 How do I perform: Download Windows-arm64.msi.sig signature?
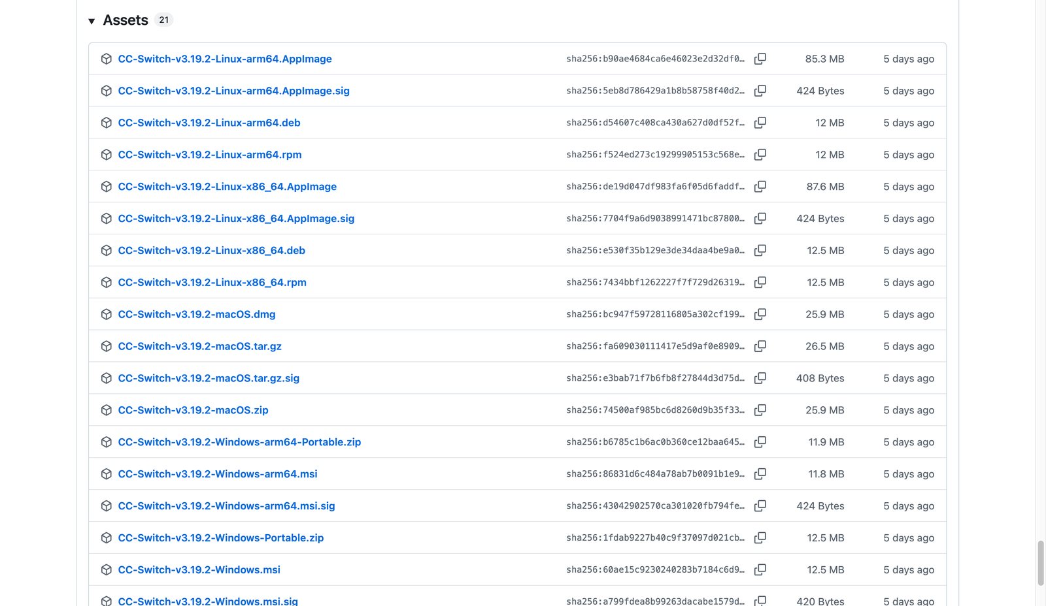[226, 506]
